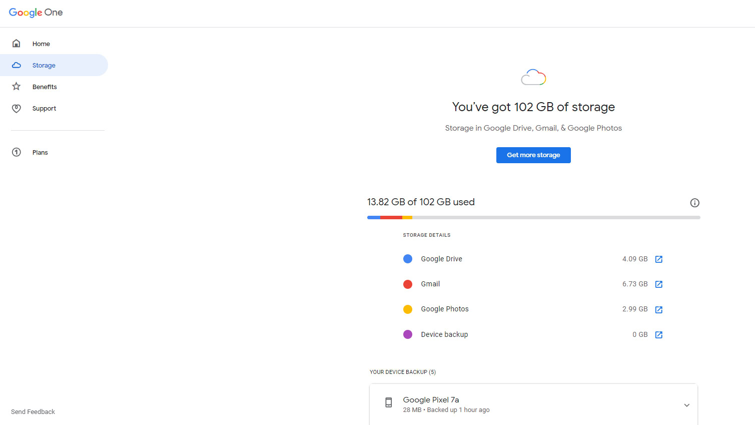755x425 pixels.
Task: Click the Support heart shield icon
Action: coord(17,108)
